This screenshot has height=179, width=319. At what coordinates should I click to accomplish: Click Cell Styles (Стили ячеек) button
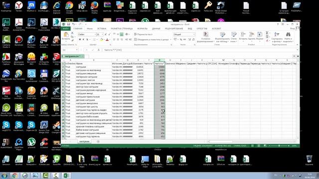coord(234,37)
